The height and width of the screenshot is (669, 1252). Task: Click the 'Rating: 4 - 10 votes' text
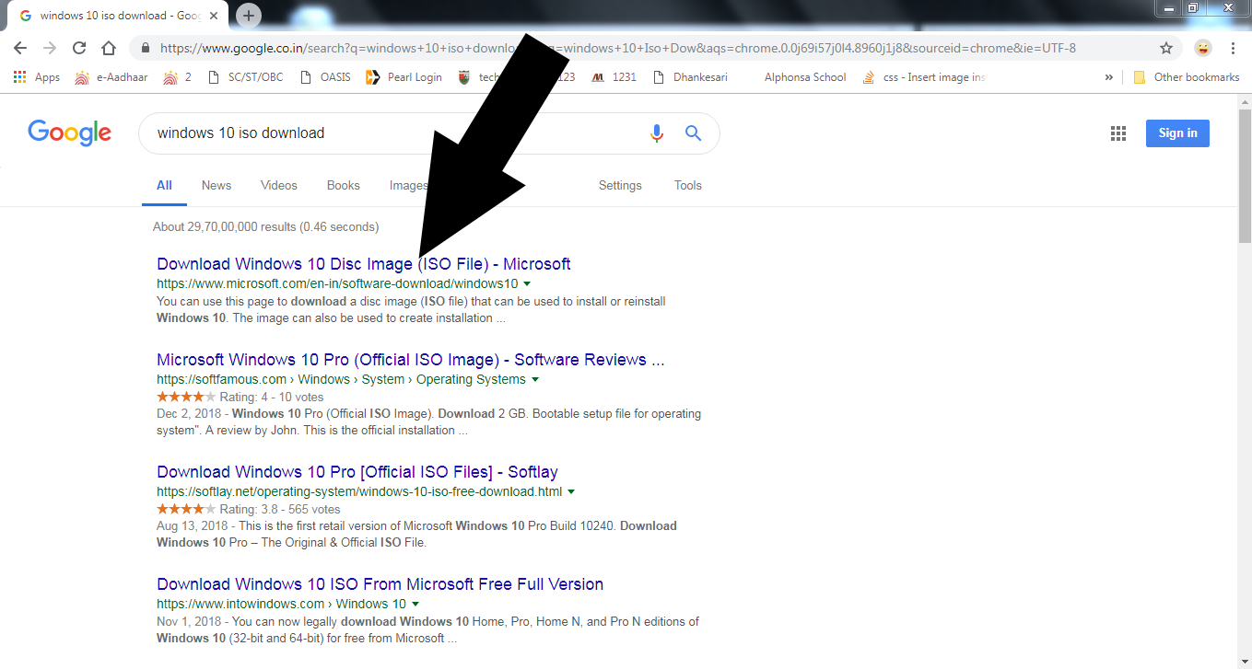[x=272, y=398]
